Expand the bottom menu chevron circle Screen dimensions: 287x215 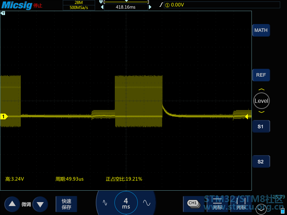coord(261,209)
